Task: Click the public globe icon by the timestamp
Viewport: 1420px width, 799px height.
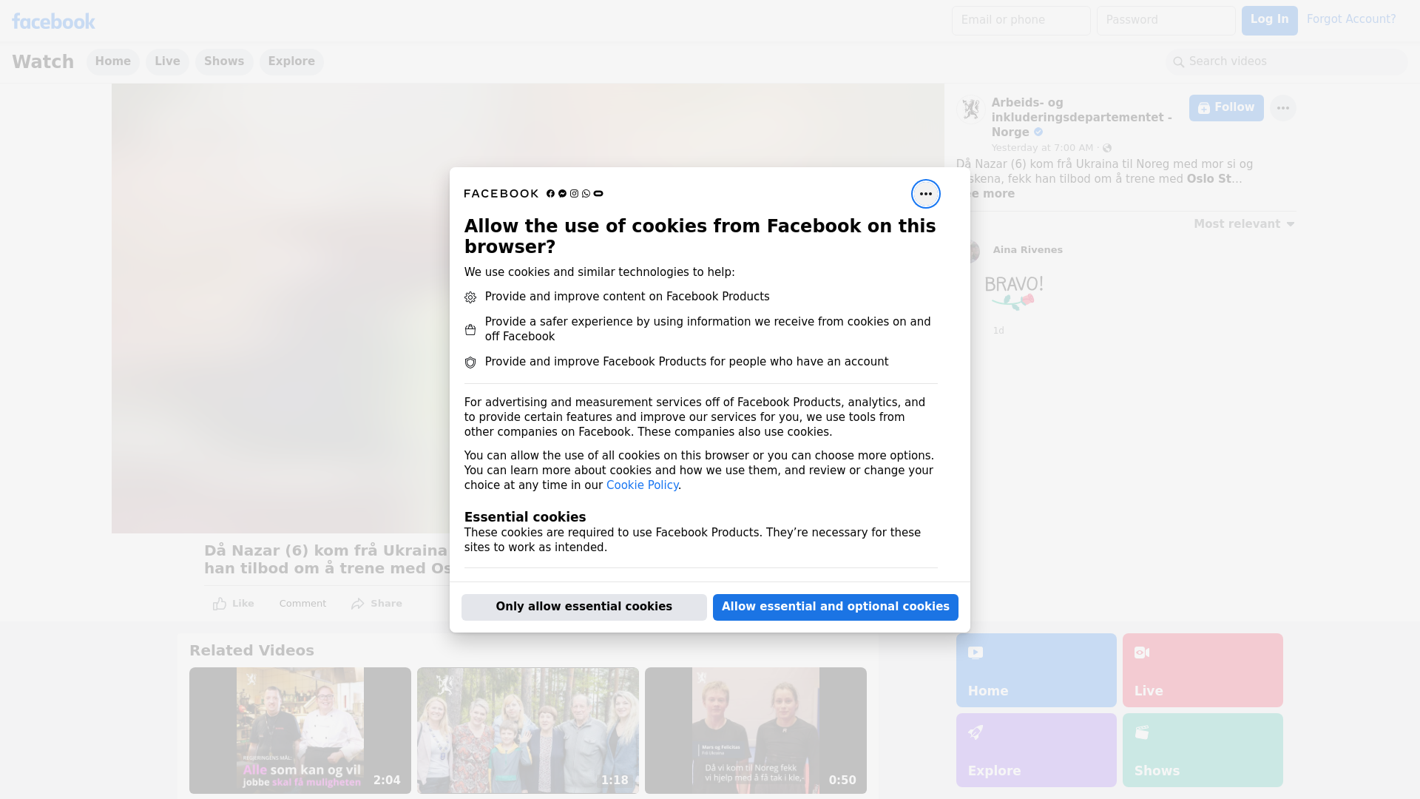Action: 1107,148
